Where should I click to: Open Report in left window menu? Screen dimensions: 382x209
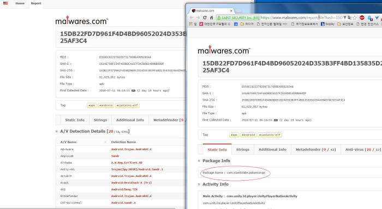pyautogui.click(x=36, y=3)
